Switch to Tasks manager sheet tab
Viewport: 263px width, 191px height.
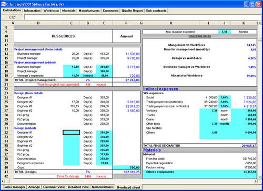[x=14, y=187]
